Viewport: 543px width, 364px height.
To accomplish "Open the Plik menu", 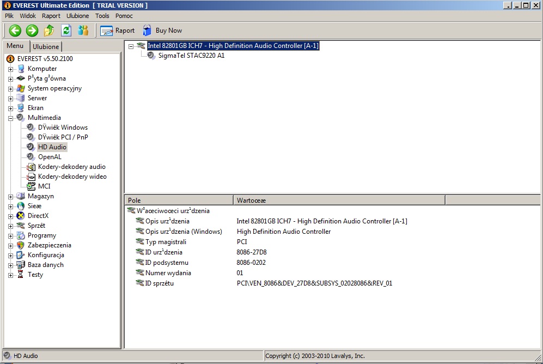I will 9,16.
